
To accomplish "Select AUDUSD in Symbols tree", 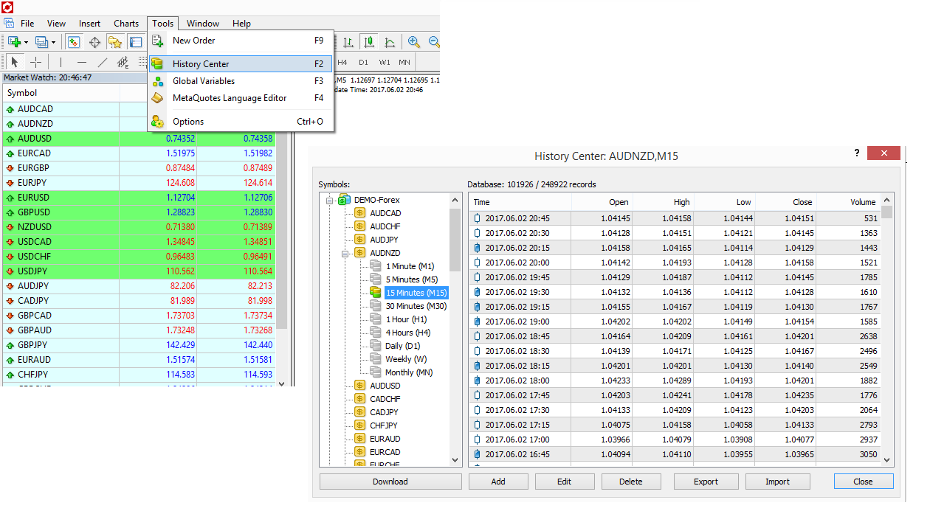I will pyautogui.click(x=385, y=386).
